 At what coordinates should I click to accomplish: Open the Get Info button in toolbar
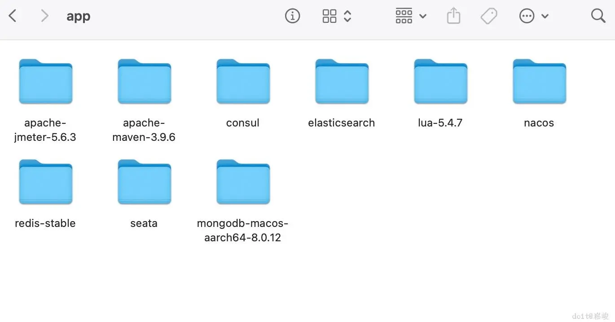pos(292,16)
